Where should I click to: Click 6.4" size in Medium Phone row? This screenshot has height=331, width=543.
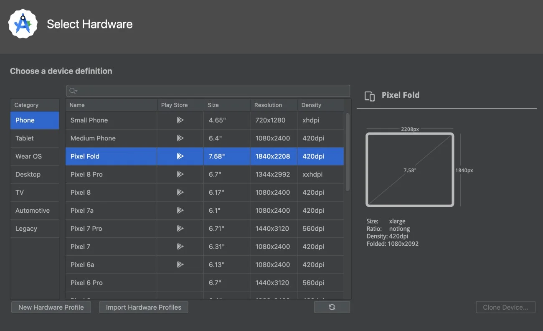[x=227, y=138]
